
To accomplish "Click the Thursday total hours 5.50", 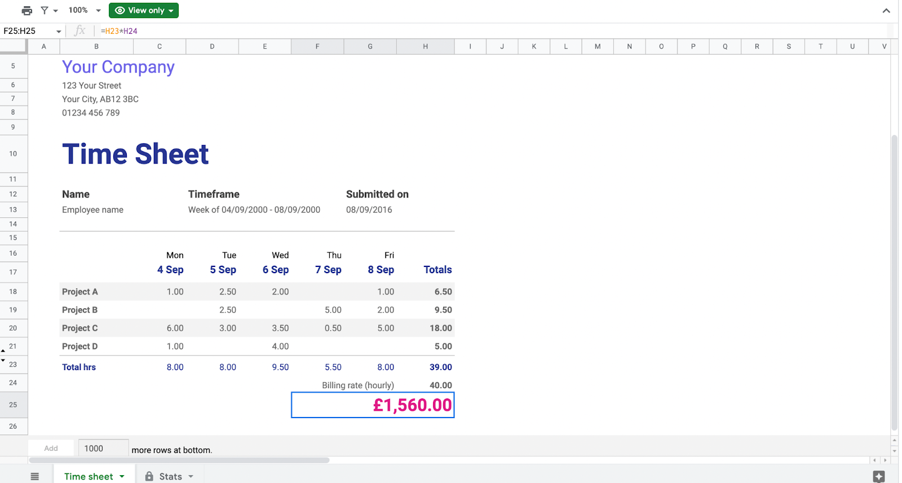I will 333,367.
